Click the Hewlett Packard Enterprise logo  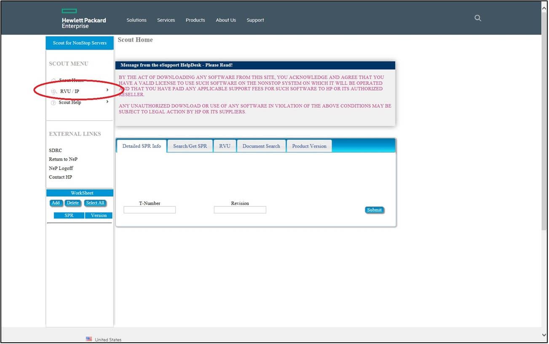(83, 19)
